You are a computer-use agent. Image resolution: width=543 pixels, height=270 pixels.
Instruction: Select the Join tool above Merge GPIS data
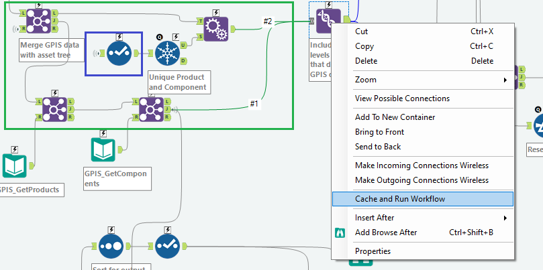[x=38, y=21]
